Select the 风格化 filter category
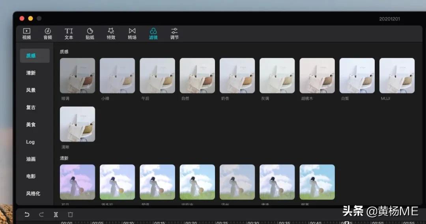Screen dimensions: 426x224 [33, 194]
